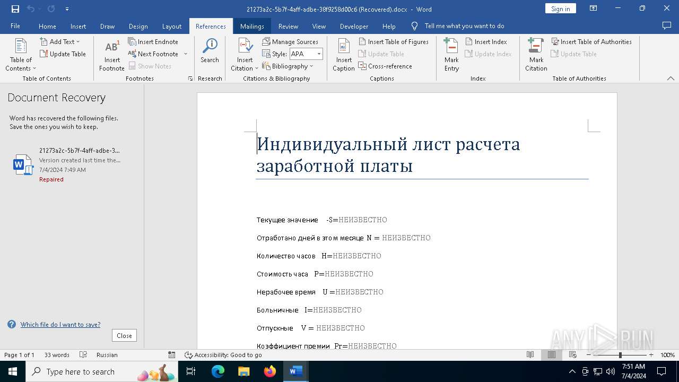Open File Explorer from the taskbar

(x=244, y=371)
